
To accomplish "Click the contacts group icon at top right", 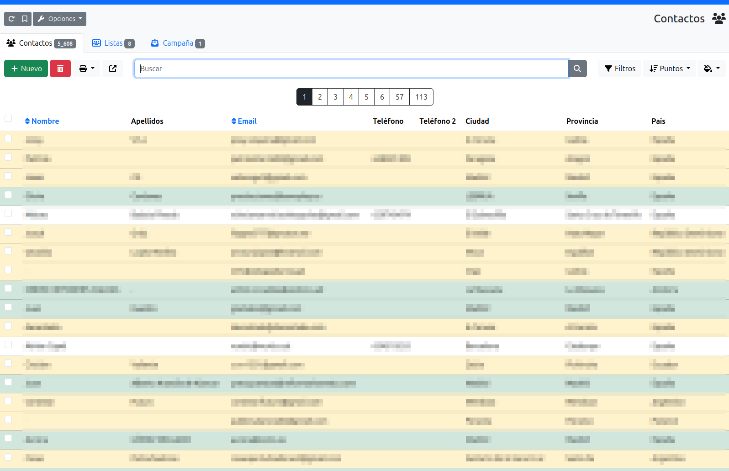I will pos(718,18).
